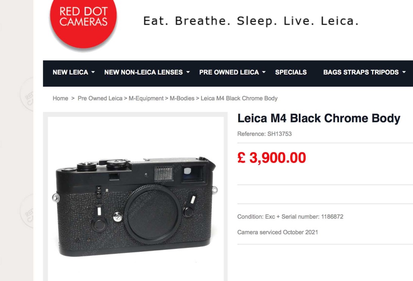Click the £3,900.00 price
This screenshot has height=281, width=413.
pos(272,158)
